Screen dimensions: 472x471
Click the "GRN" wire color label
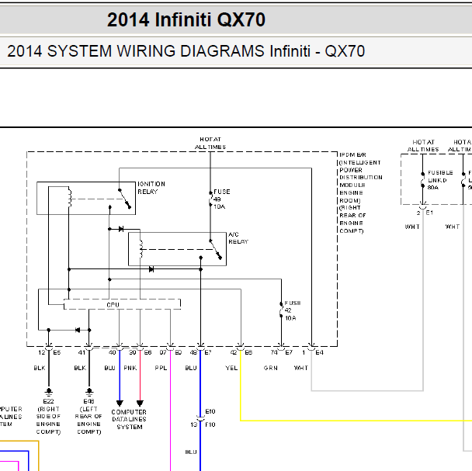click(x=271, y=368)
